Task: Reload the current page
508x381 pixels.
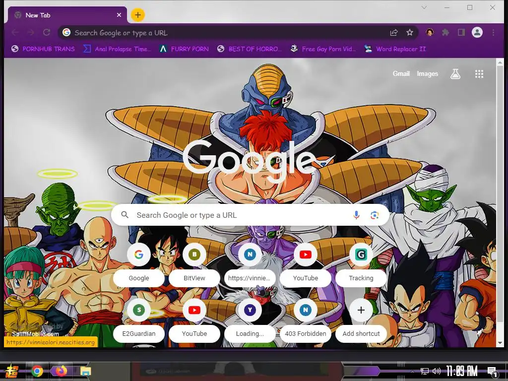Action: [x=47, y=32]
